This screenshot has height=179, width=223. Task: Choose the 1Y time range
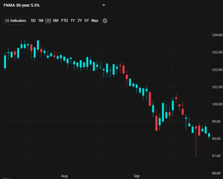[x=73, y=21]
